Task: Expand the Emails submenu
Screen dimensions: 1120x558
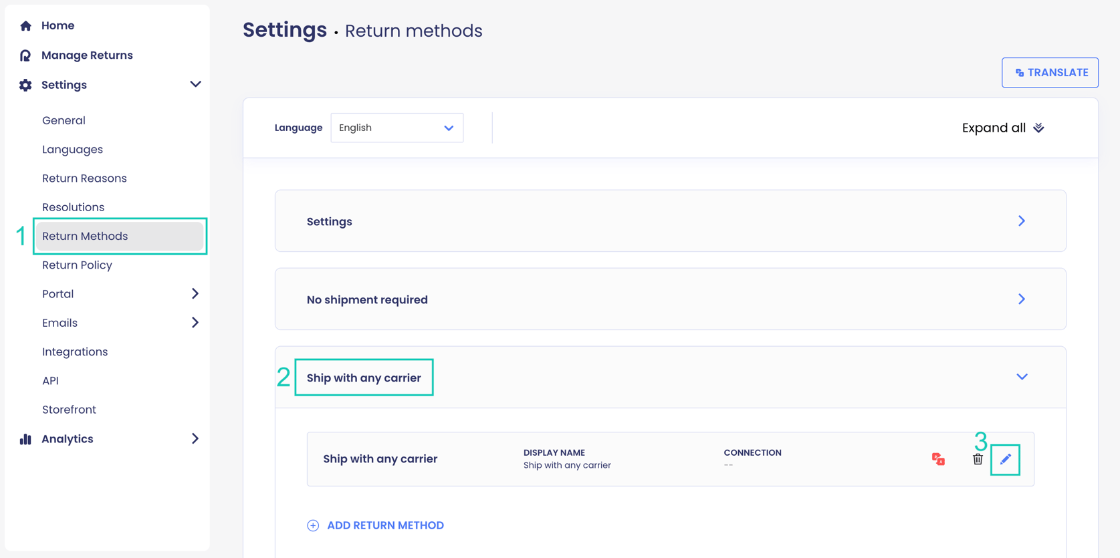Action: coord(195,323)
